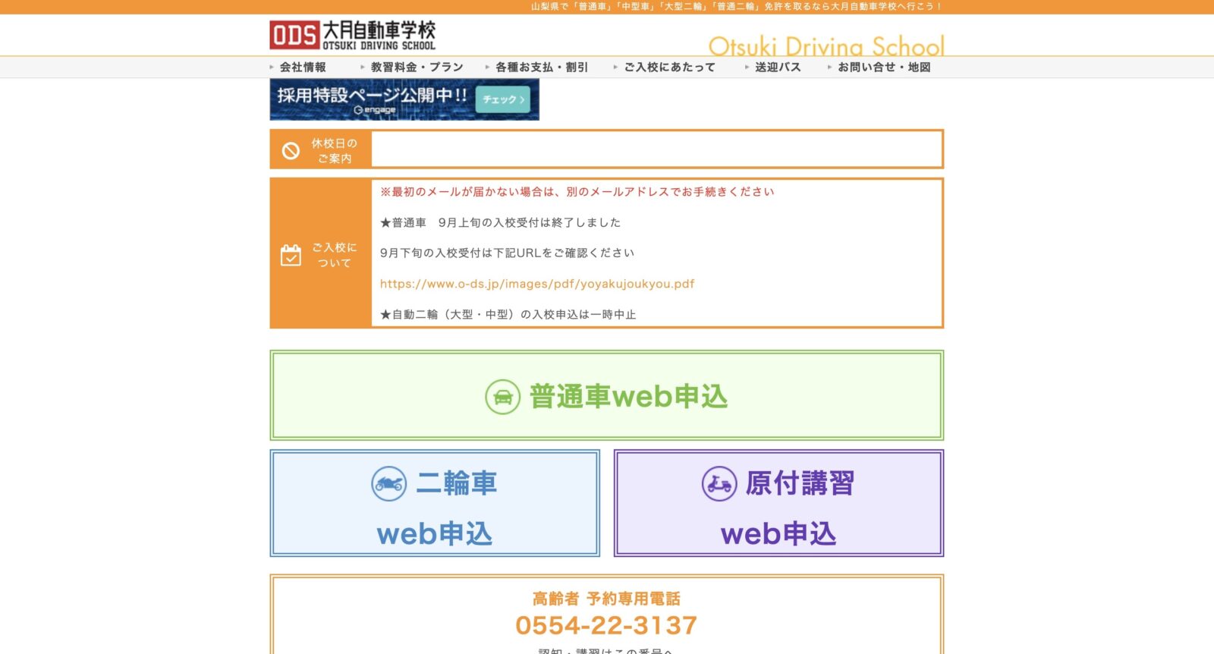This screenshot has width=1214, height=654.
Task: Click the prohibition icon beside 休校日のご案内
Action: [291, 151]
